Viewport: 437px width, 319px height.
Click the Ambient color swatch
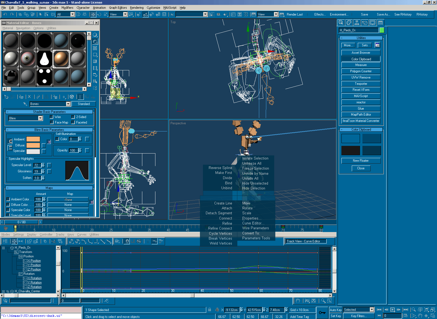pos(33,139)
